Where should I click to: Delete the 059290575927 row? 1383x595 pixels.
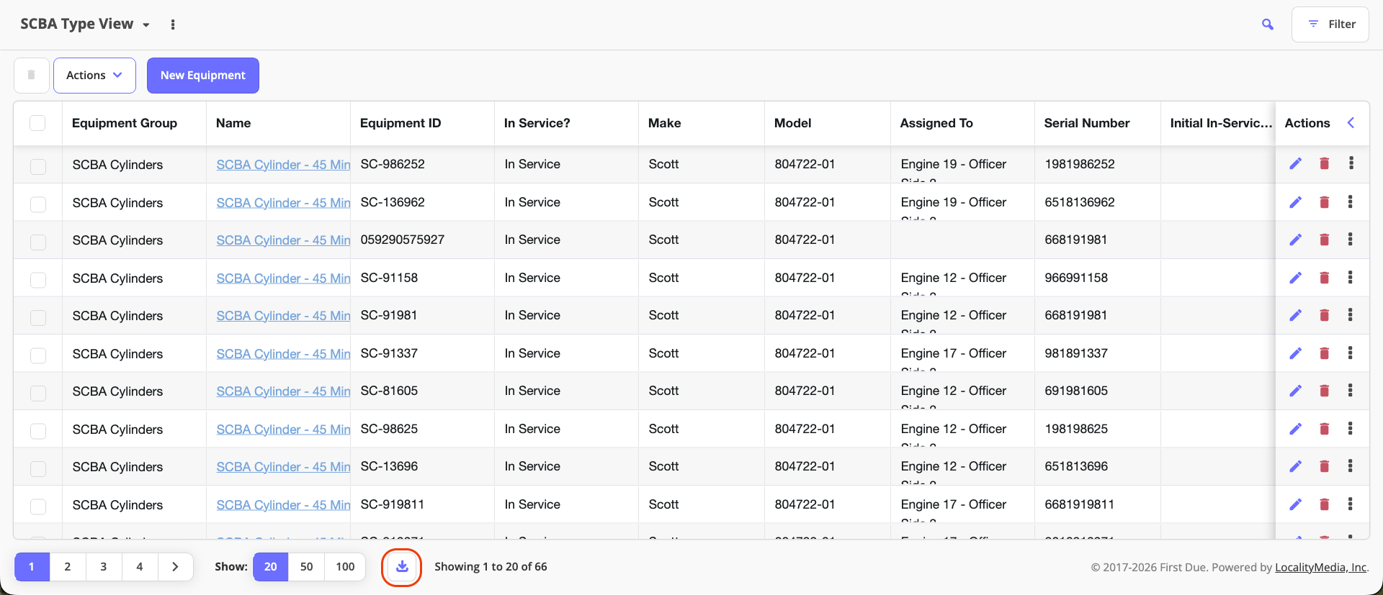click(x=1324, y=240)
